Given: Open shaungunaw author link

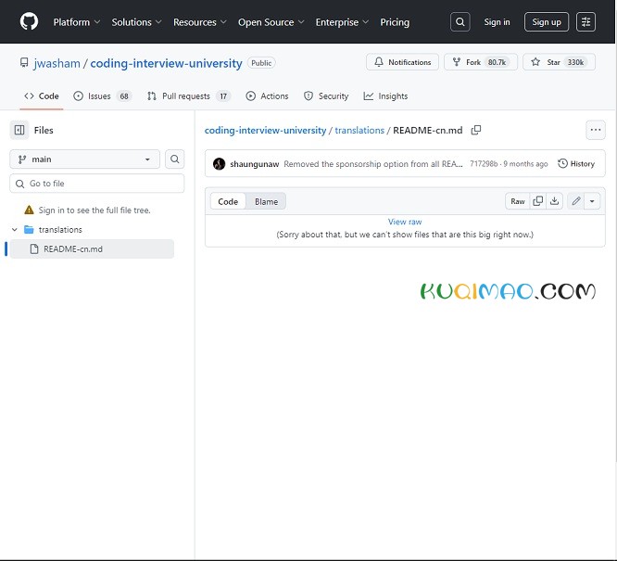Looking at the screenshot, I should (x=254, y=164).
